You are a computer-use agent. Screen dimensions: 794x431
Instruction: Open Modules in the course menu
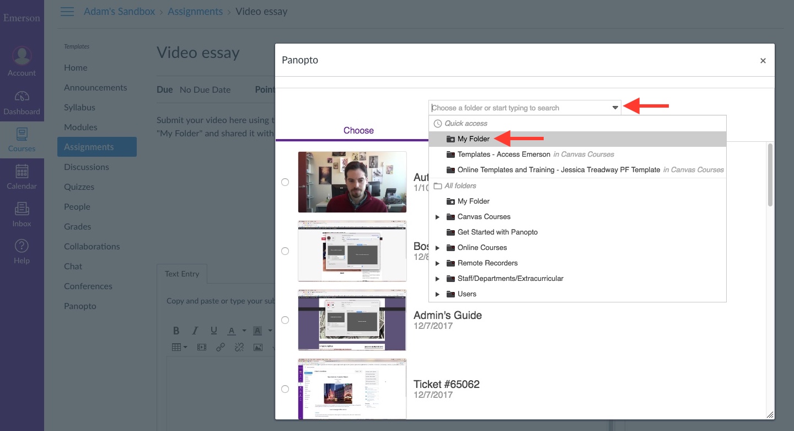coord(81,127)
